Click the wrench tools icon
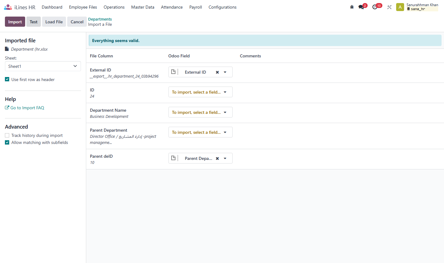This screenshot has width=444, height=263. [389, 7]
